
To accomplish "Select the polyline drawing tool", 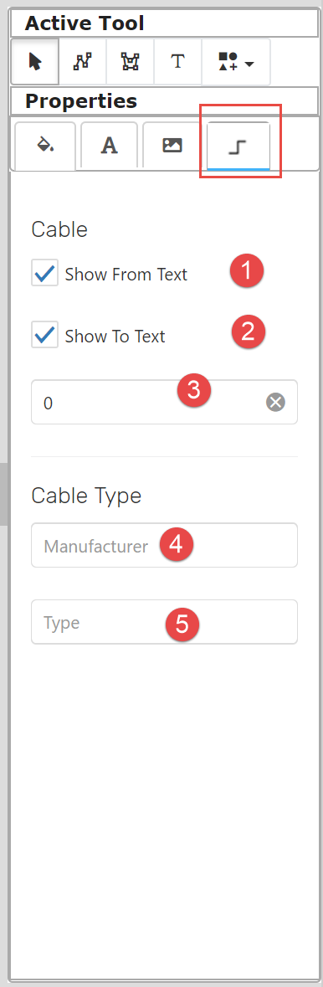I will 83,62.
